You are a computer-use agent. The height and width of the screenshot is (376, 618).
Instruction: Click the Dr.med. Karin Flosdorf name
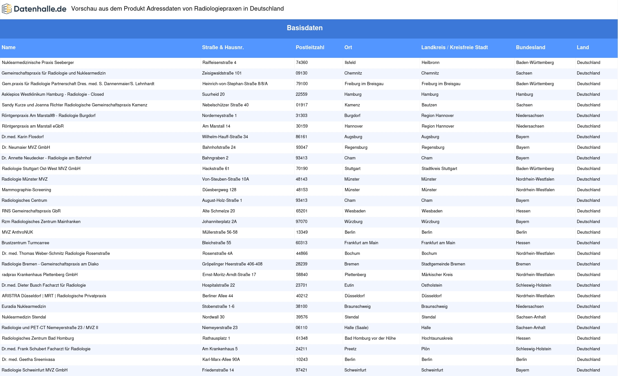[x=23, y=137]
